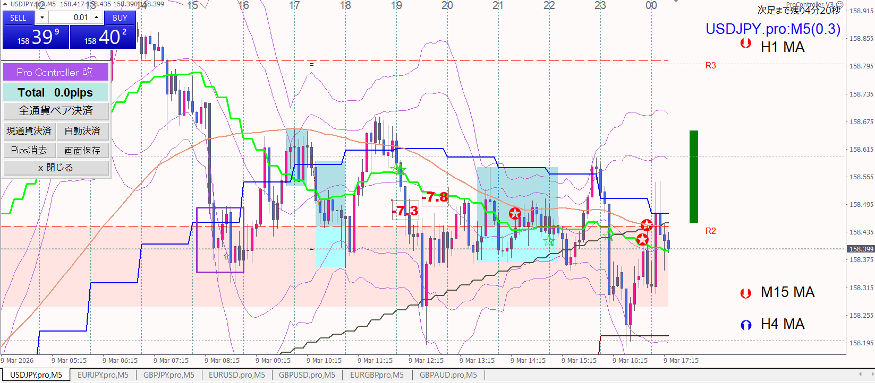Increase lot size with the up arrow
This screenshot has width=875, height=383.
click(96, 18)
